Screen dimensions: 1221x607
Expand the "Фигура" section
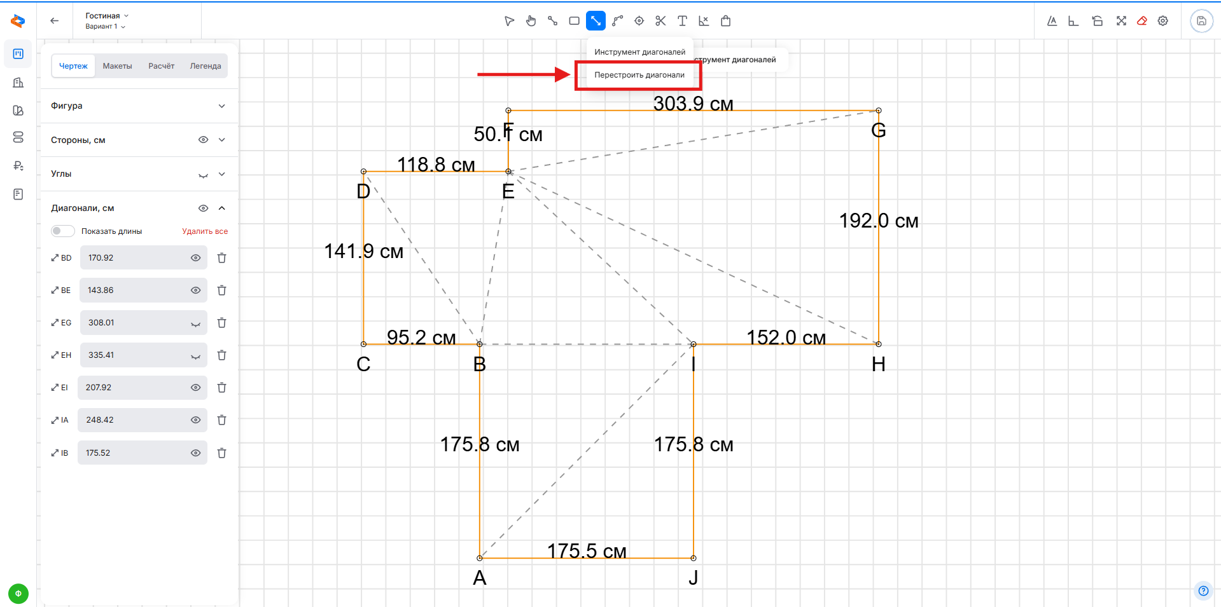221,106
